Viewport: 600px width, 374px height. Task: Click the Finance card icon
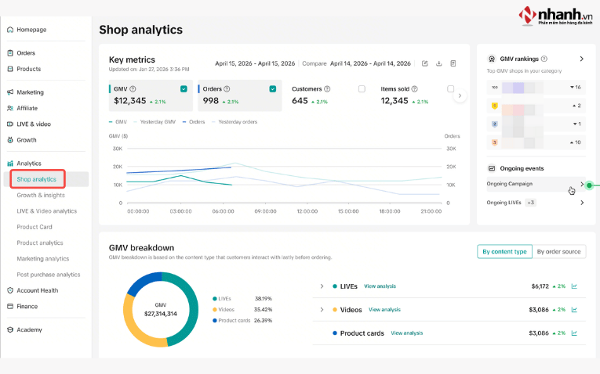coord(10,307)
